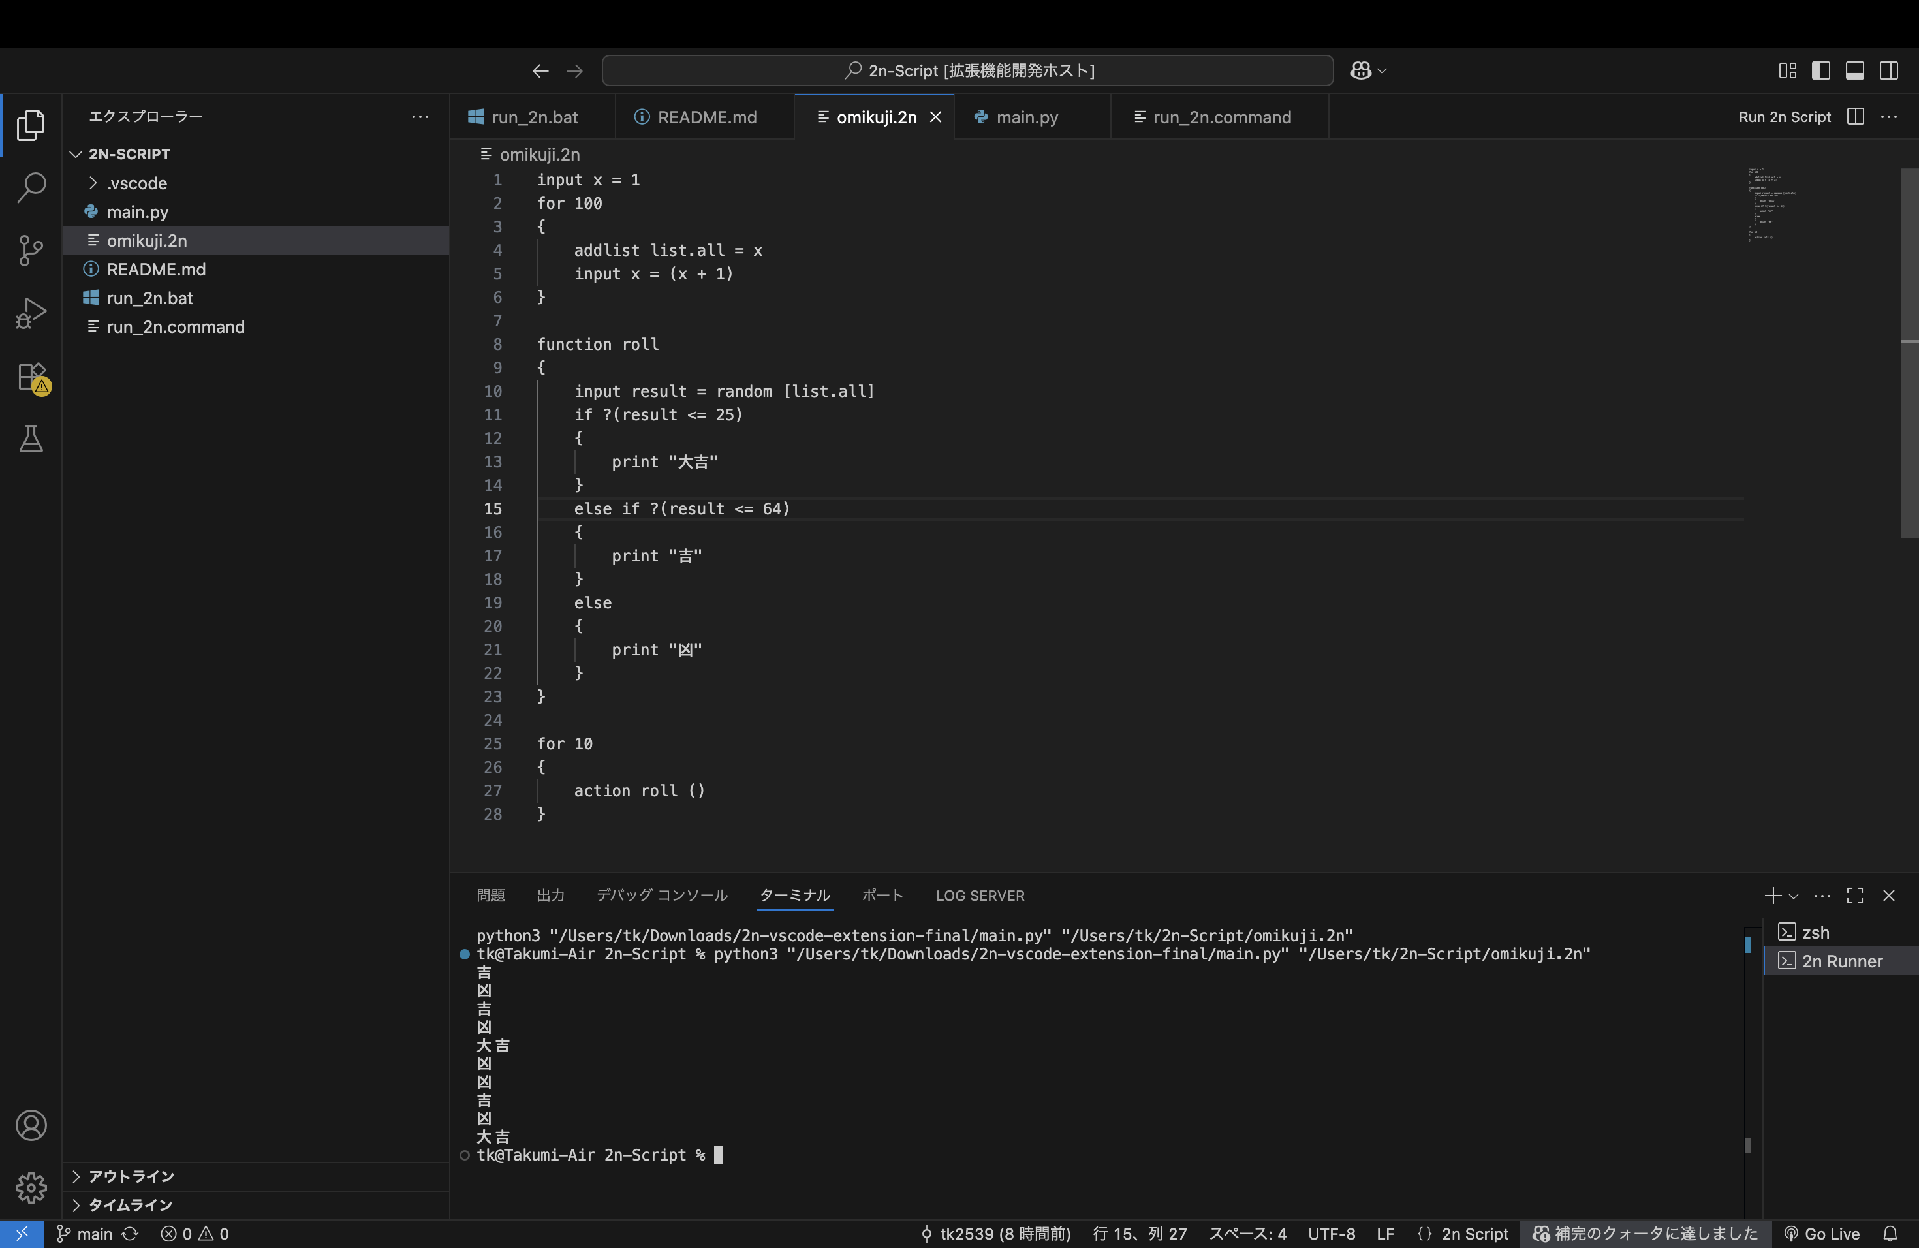Click the Run 2n Script button
Viewport: 1919px width, 1248px height.
point(1785,117)
